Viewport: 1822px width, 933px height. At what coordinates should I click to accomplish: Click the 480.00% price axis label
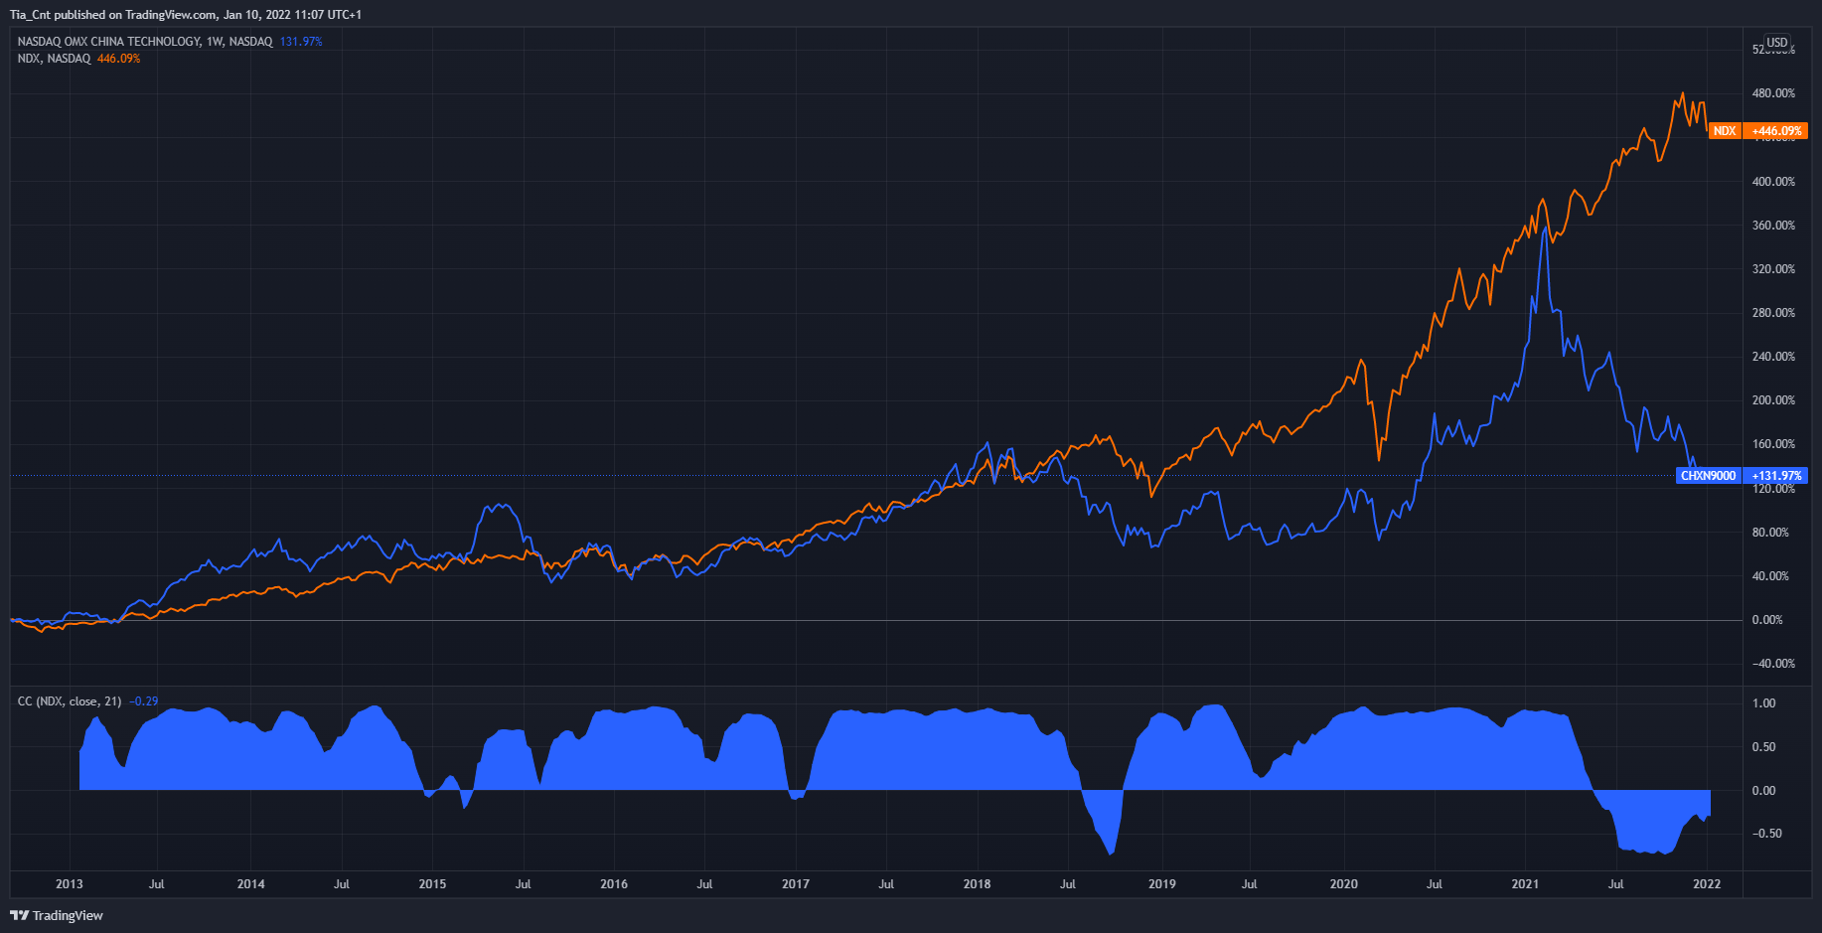[x=1773, y=93]
